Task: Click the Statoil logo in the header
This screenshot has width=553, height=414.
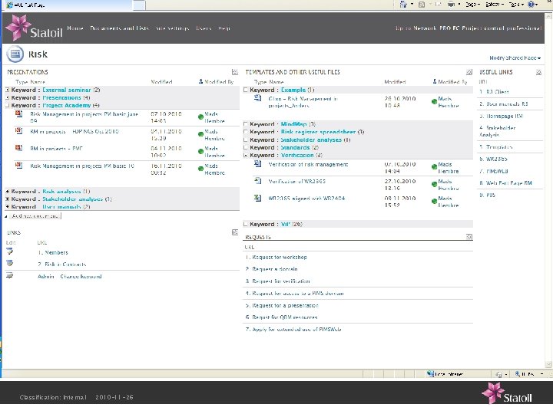Action: point(35,28)
